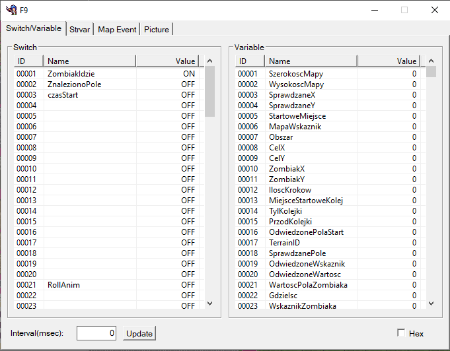Image resolution: width=450 pixels, height=351 pixels.
Task: Select variable IloscKrokow
Action: coord(330,190)
